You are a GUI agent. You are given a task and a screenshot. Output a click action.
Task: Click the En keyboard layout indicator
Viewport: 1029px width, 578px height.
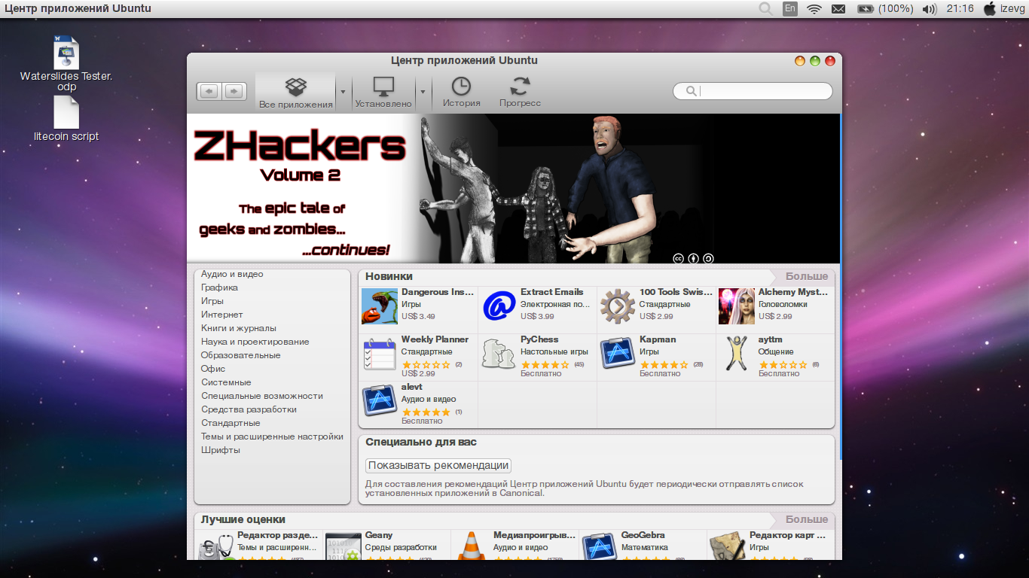point(789,9)
